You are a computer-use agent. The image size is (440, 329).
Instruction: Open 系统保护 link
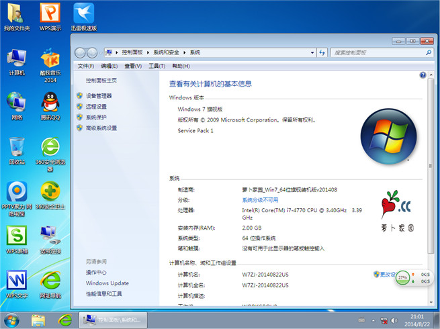point(96,117)
